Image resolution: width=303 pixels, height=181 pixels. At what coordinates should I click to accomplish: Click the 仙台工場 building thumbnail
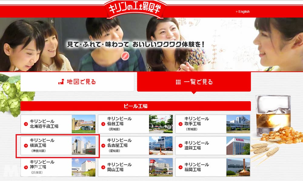point(161,124)
